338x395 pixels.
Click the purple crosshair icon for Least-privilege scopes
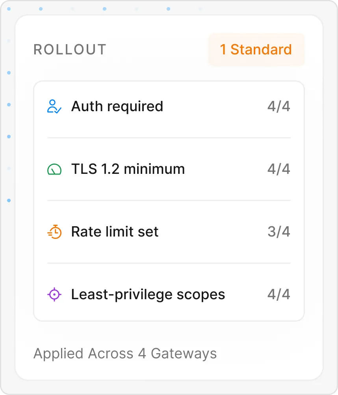point(54,294)
